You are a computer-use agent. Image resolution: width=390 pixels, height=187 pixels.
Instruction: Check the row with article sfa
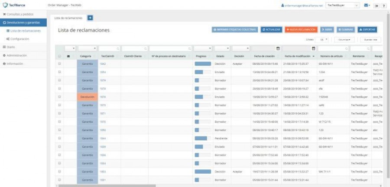[x=59, y=89]
